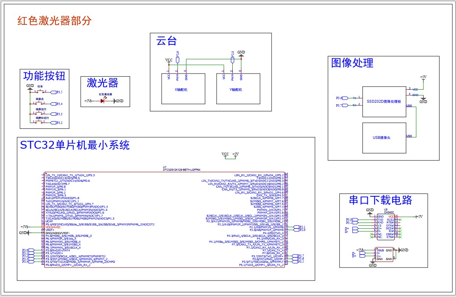Screen dimensions: 456x297
Task: Click no-connect mark at CH340C R232 pin
Action: click(401, 220)
